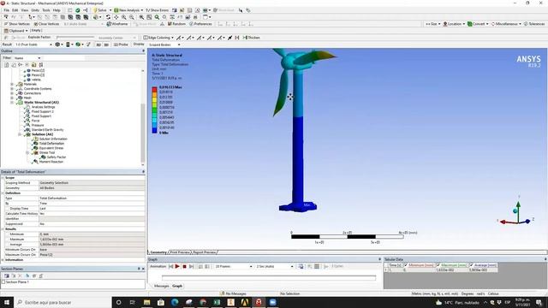
Task: Switch to Print Preview tab
Action: (180, 252)
